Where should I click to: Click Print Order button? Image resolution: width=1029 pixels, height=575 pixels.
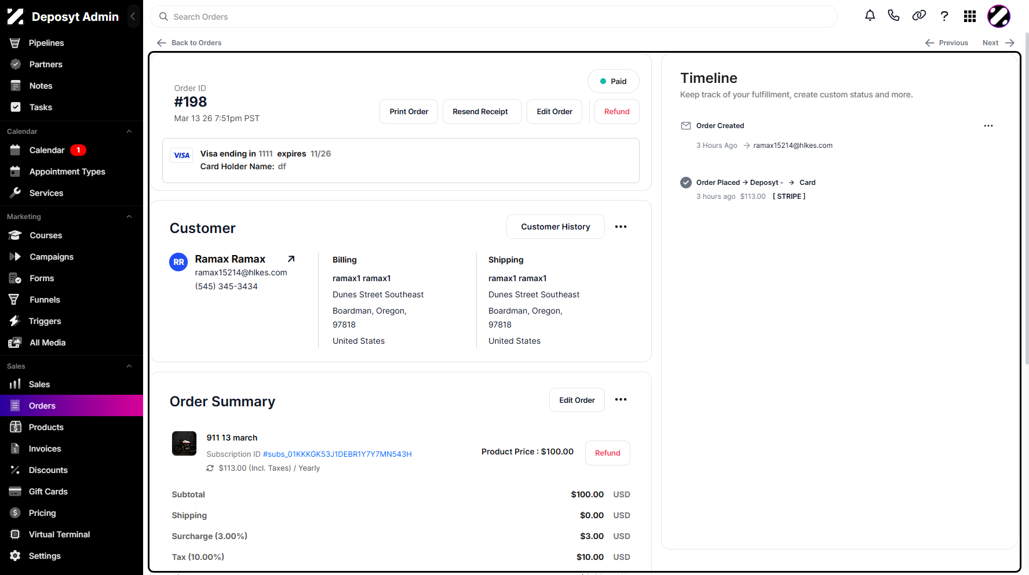408,111
